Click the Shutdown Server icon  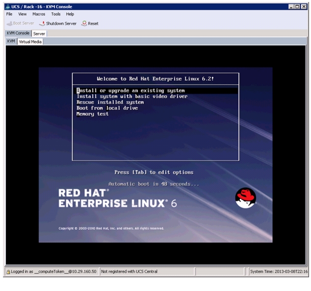pos(42,24)
